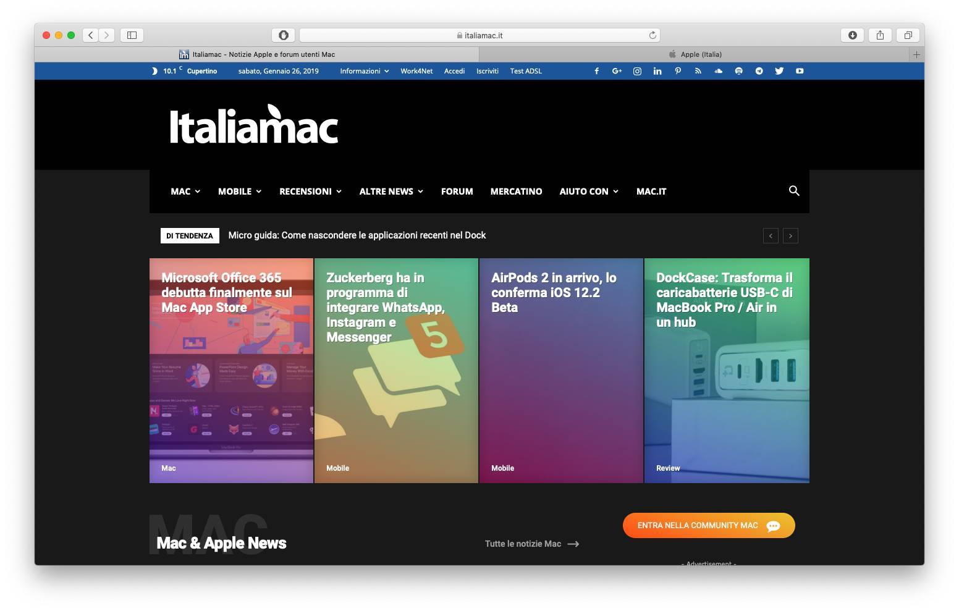Click the Italiamac logo
The height and width of the screenshot is (611, 959).
(x=254, y=125)
